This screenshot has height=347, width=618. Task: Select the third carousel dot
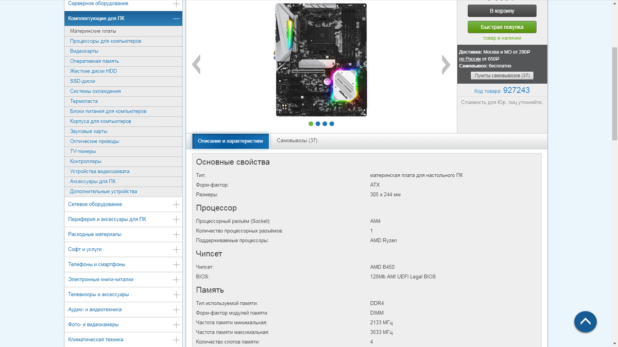(324, 124)
